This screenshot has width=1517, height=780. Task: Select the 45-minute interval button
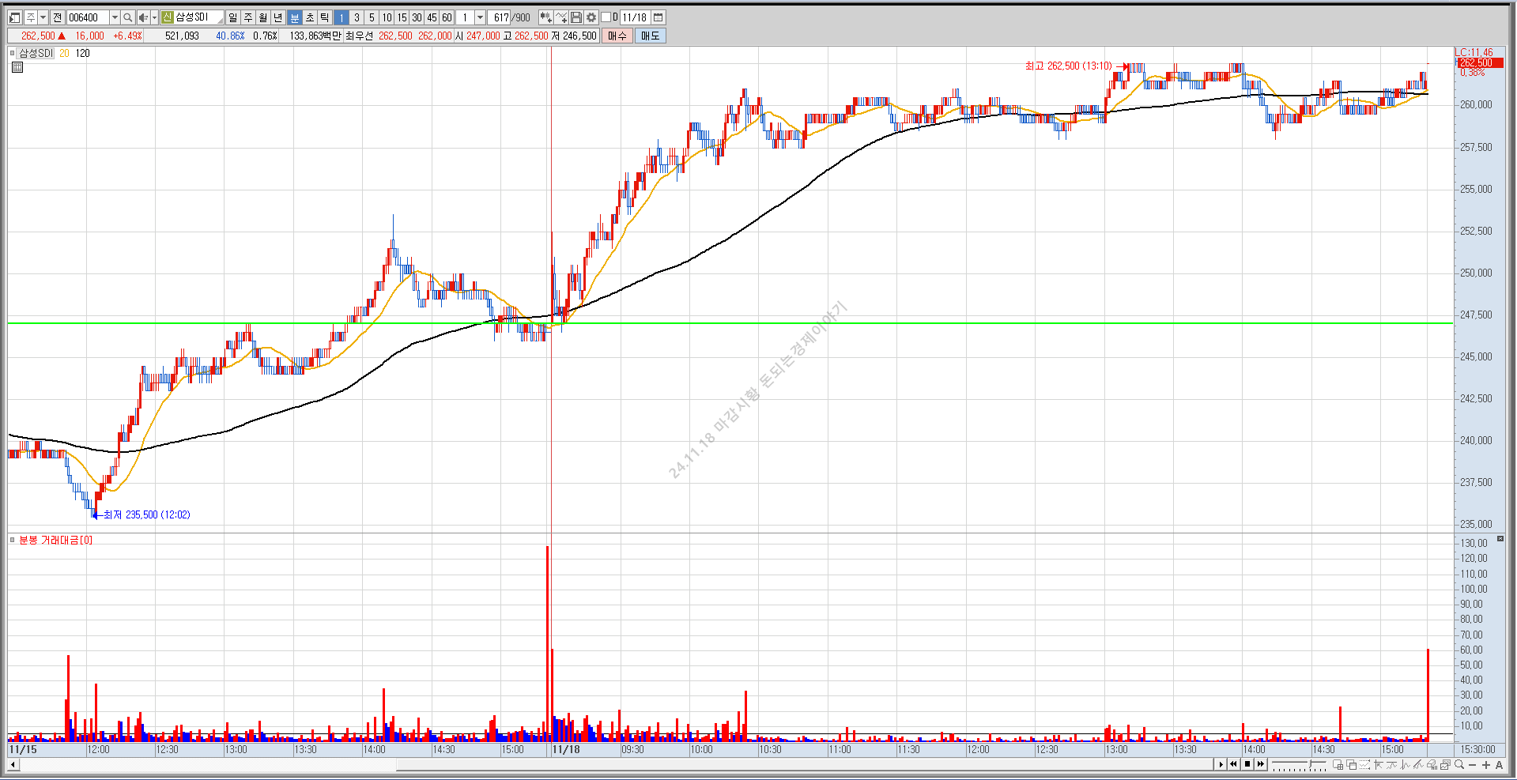[432, 17]
